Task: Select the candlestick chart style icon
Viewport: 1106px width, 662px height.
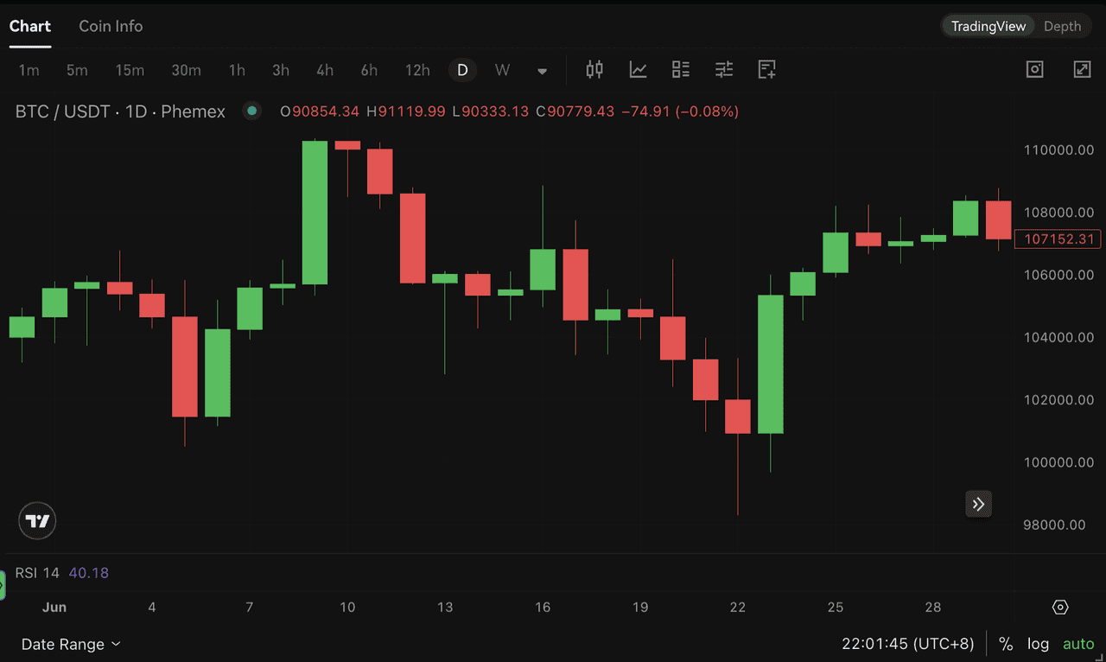Action: pyautogui.click(x=594, y=70)
